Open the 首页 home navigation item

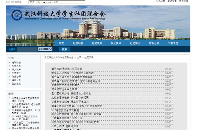(61, 43)
